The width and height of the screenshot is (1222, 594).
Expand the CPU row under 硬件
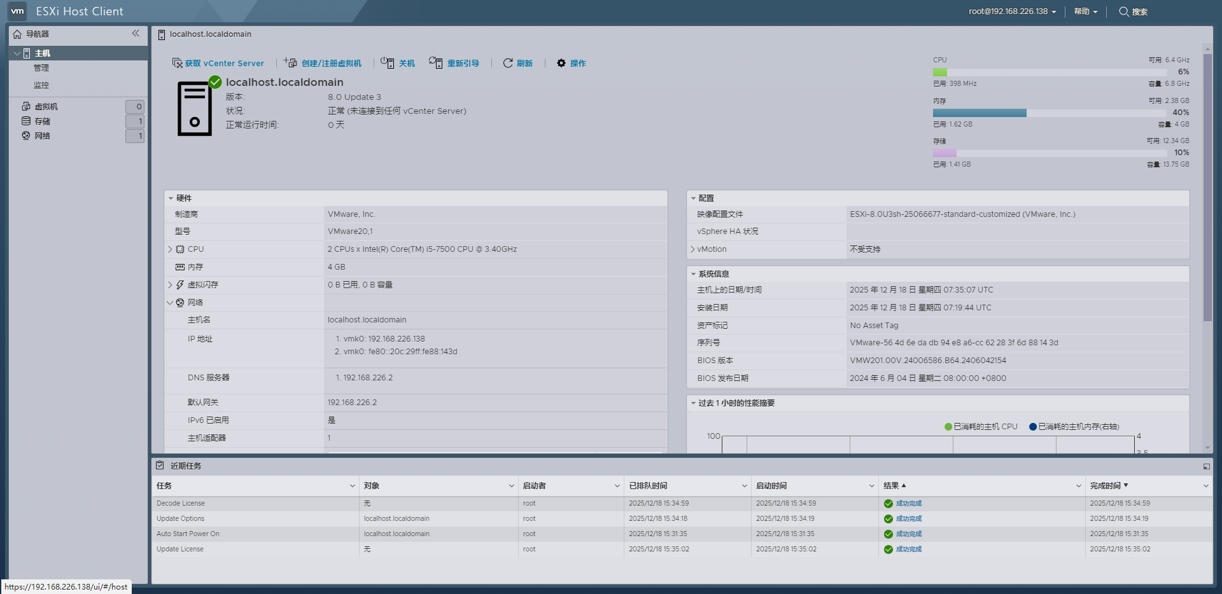[x=170, y=249]
